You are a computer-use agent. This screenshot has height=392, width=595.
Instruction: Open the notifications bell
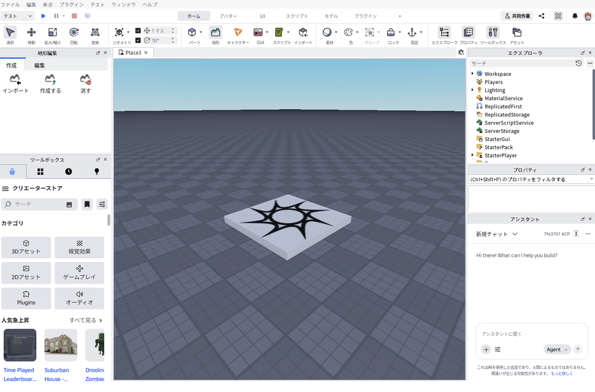[575, 16]
